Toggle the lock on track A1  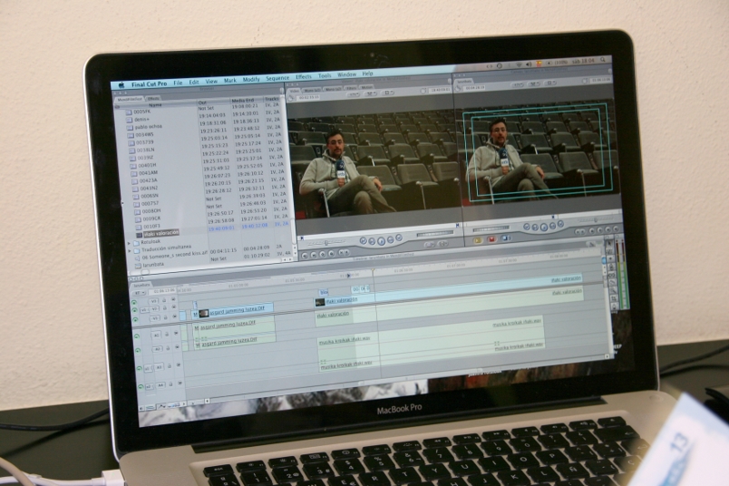tap(167, 334)
